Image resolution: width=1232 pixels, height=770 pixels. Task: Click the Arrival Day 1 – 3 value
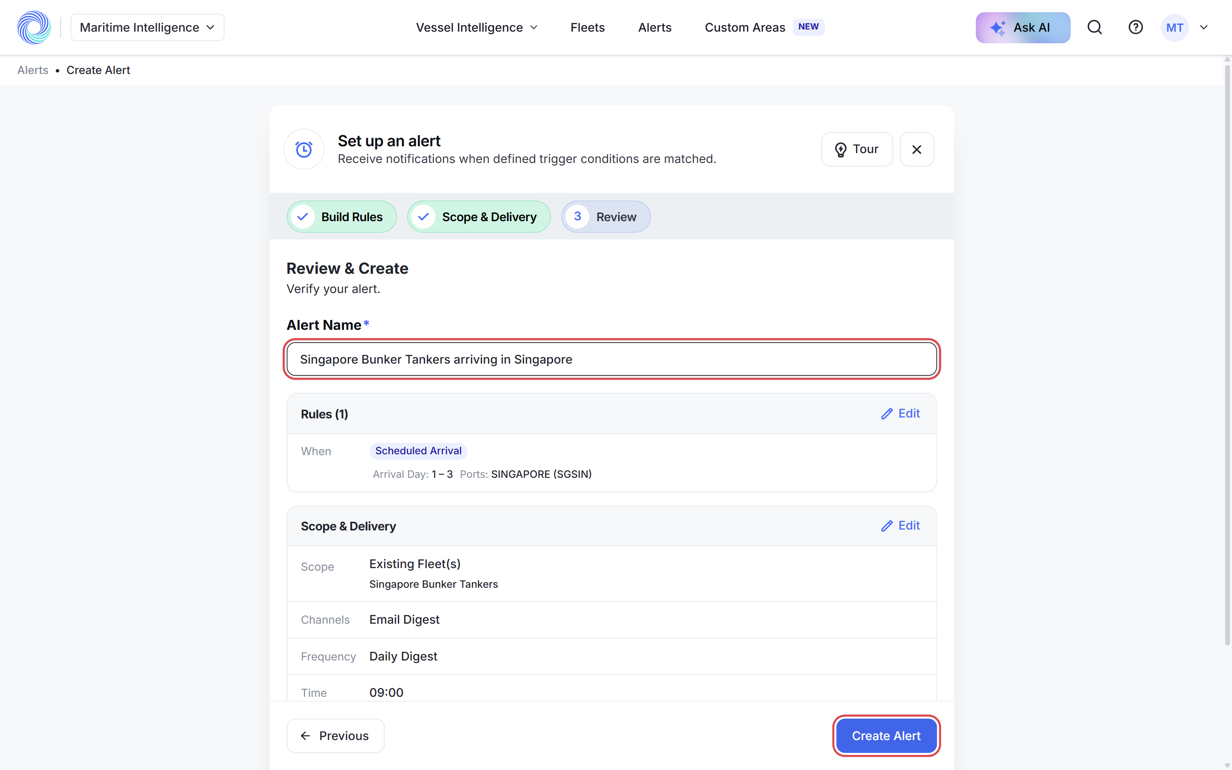pyautogui.click(x=442, y=474)
